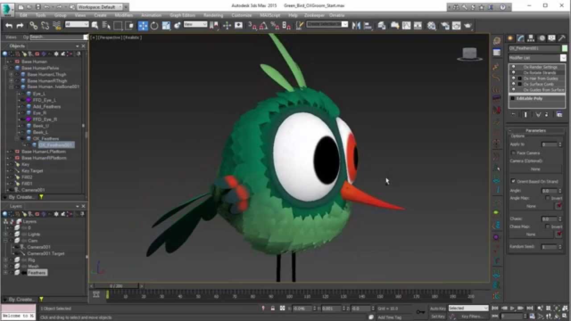Screen dimensions: 571x321
Task: Toggle the 3D Snaps icon
Action: [x=252, y=25]
